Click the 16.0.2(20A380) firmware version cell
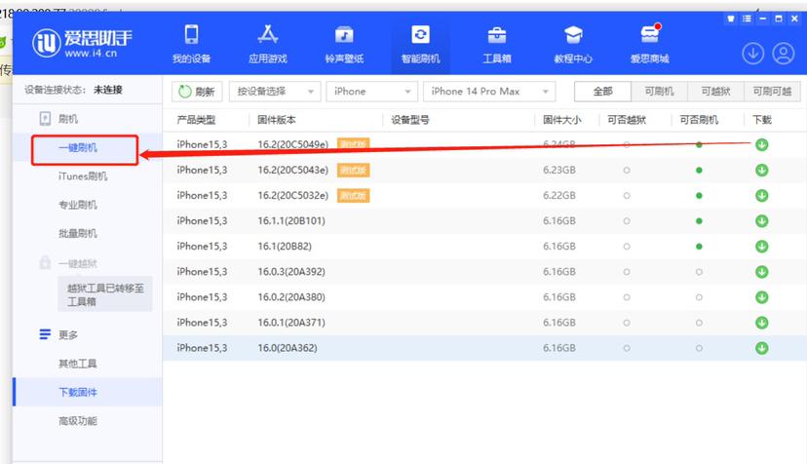The image size is (807, 464). click(x=291, y=297)
